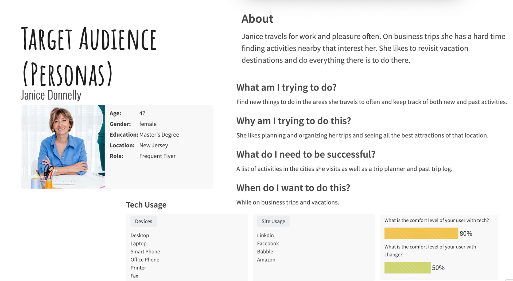This screenshot has height=281, width=513.
Task: Click the yellow 80% tech comfort bar
Action: (421, 233)
